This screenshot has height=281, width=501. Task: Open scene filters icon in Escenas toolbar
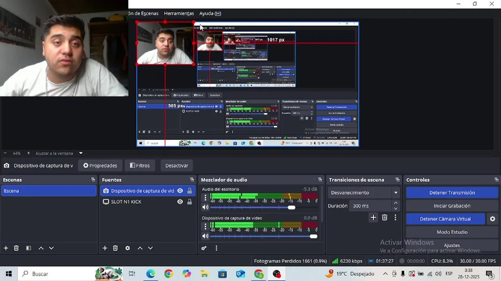pos(28,248)
